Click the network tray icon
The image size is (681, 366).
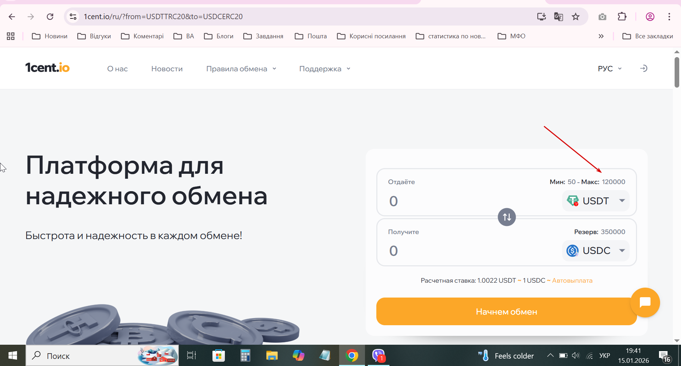tap(589, 355)
